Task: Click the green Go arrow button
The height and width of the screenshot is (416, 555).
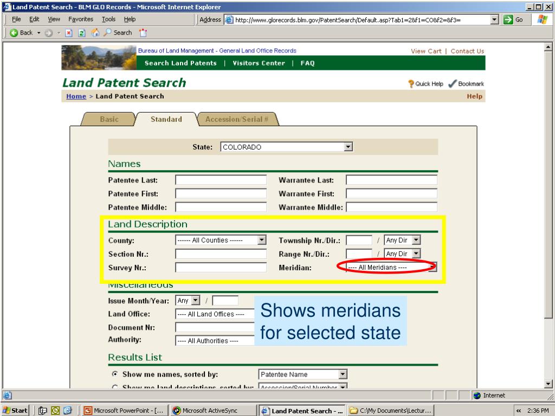Action: tap(508, 20)
